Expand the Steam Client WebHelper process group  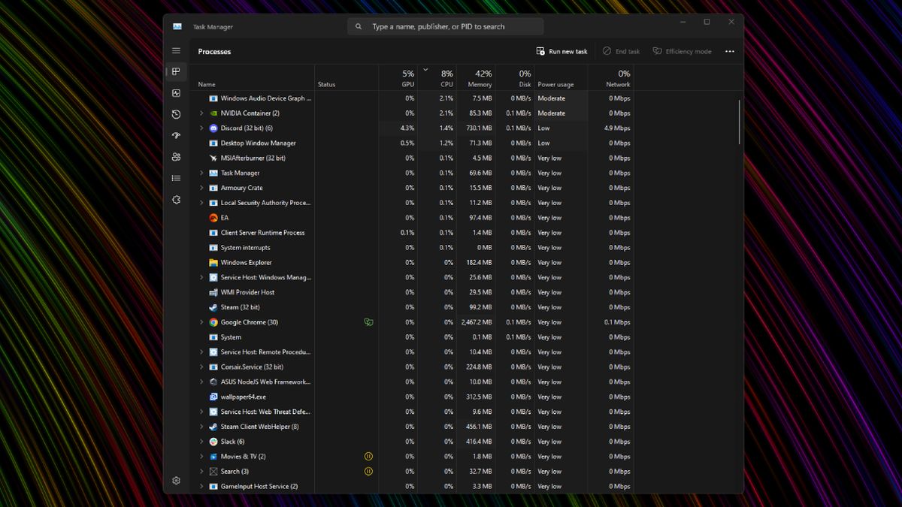(x=201, y=426)
